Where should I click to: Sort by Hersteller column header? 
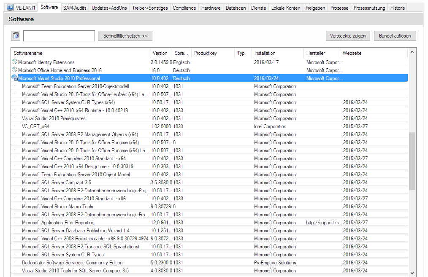point(322,53)
